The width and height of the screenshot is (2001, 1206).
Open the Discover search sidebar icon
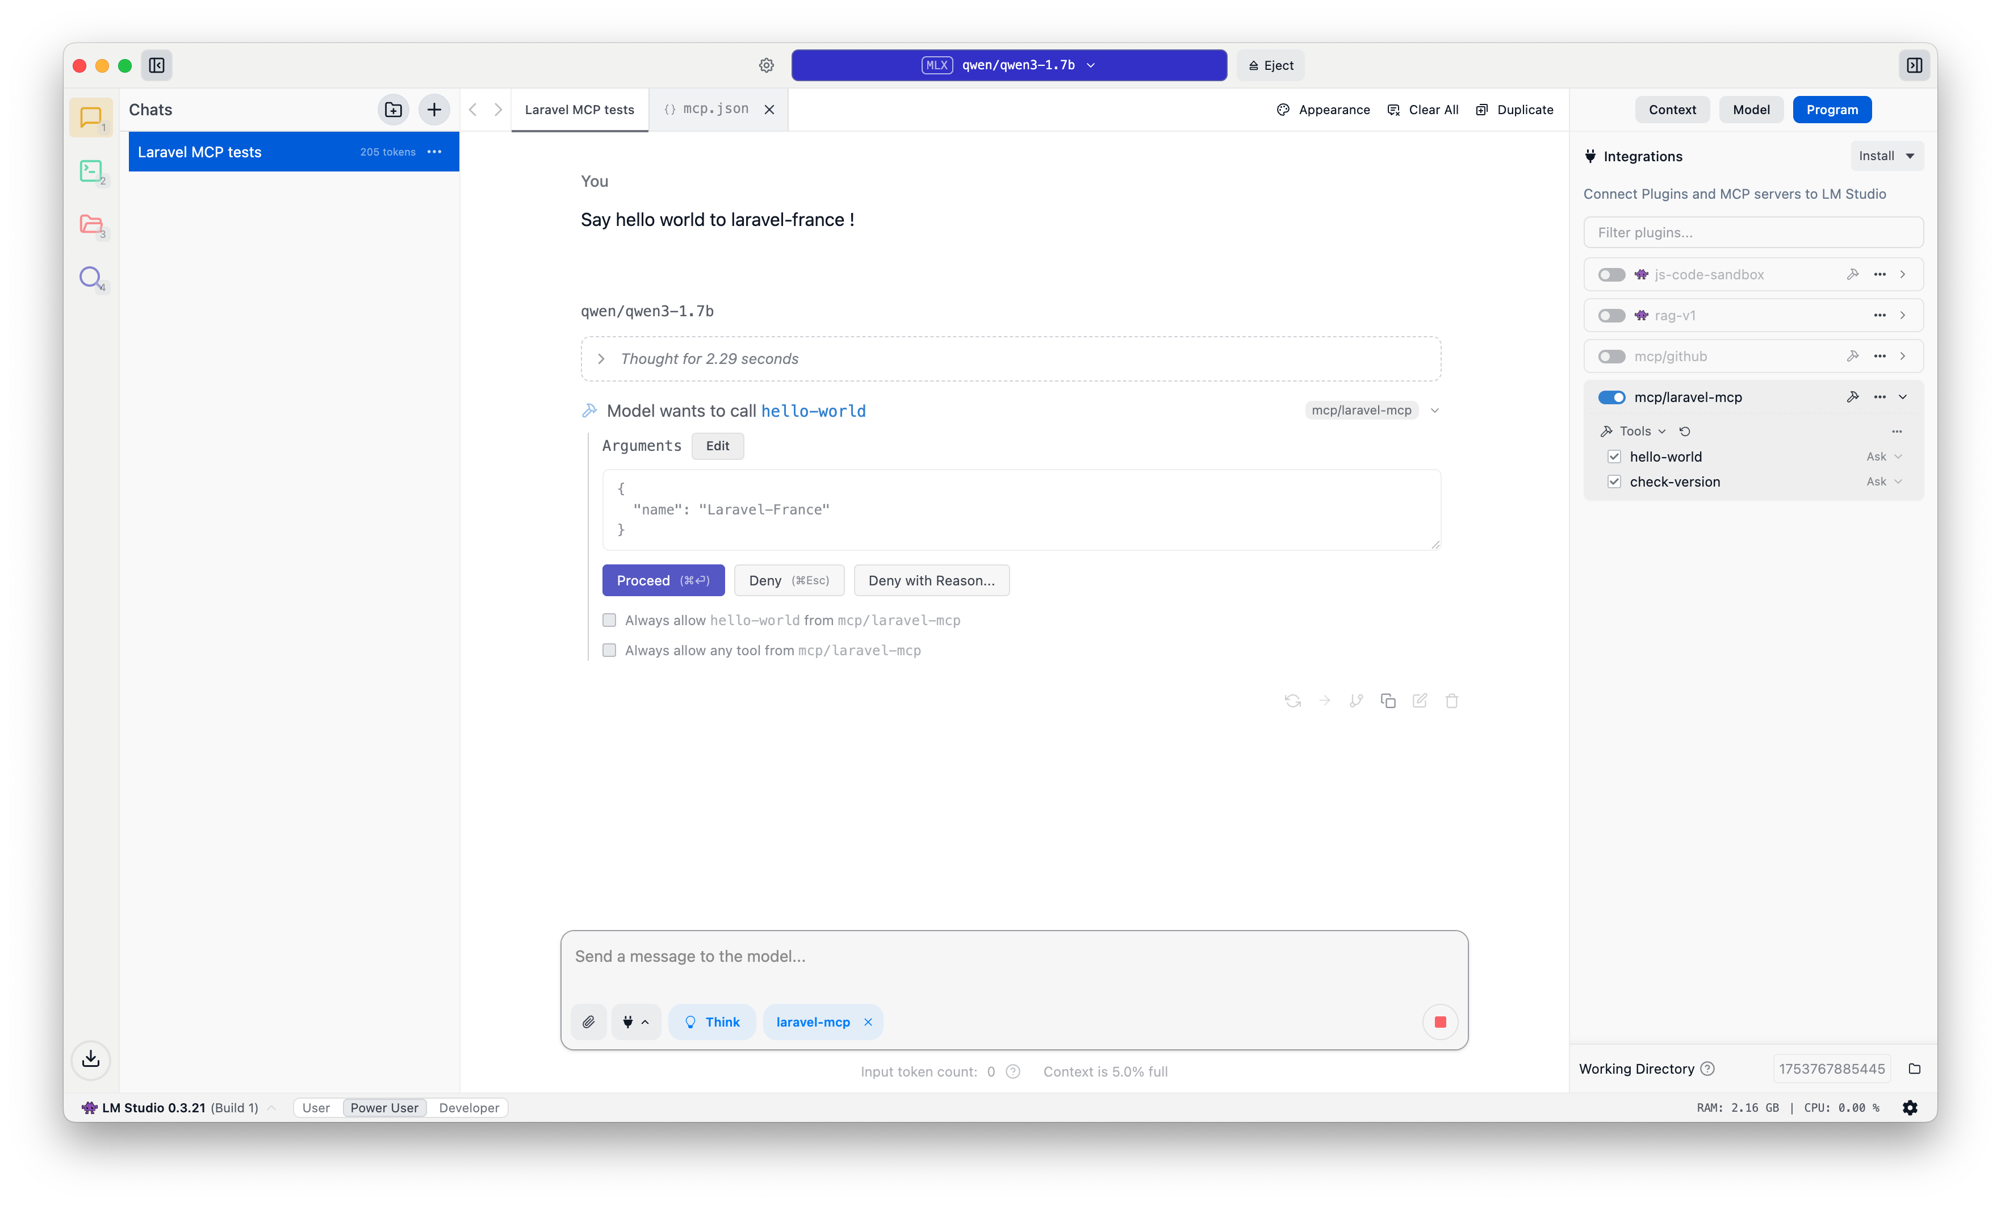coord(91,278)
